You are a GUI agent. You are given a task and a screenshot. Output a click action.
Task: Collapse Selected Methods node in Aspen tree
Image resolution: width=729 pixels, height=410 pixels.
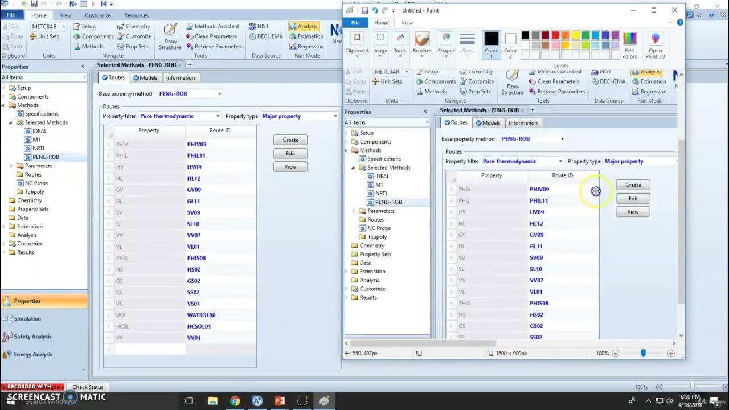coord(10,122)
